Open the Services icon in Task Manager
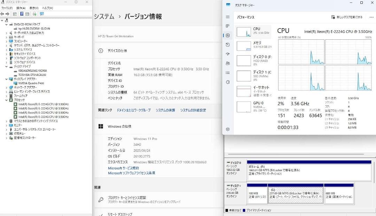The width and height of the screenshot is (376, 216). (x=227, y=82)
